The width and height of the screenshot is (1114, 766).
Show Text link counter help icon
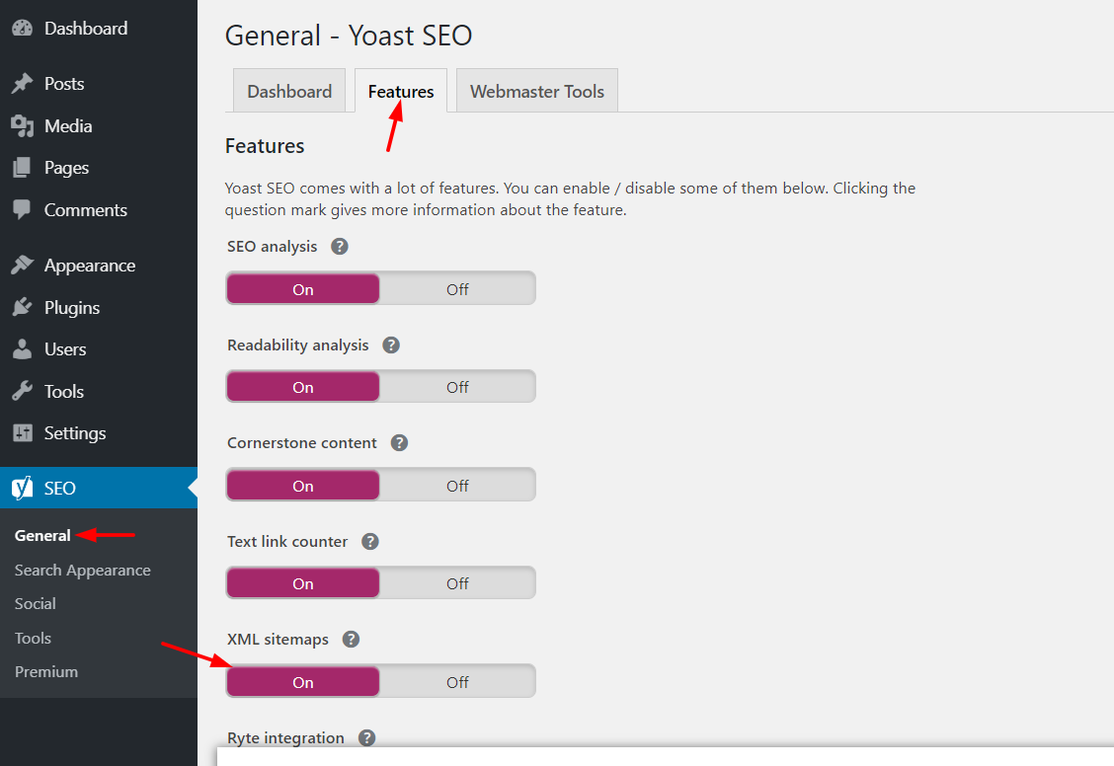[370, 542]
